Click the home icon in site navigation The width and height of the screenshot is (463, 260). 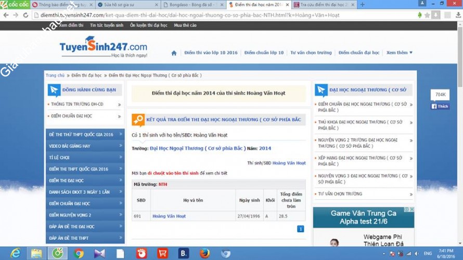point(174,53)
